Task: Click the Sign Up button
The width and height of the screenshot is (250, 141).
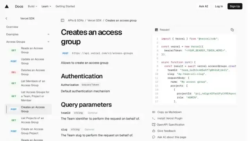Action: (x=235, y=6)
